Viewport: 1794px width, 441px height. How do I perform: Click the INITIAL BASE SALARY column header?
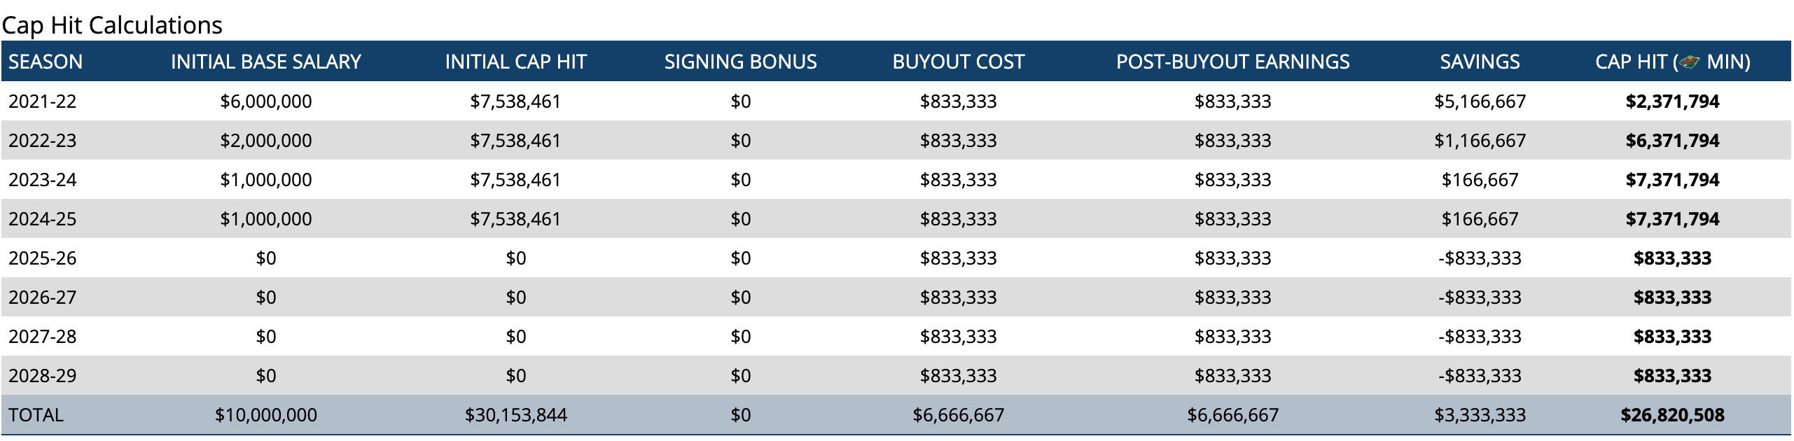tap(265, 62)
